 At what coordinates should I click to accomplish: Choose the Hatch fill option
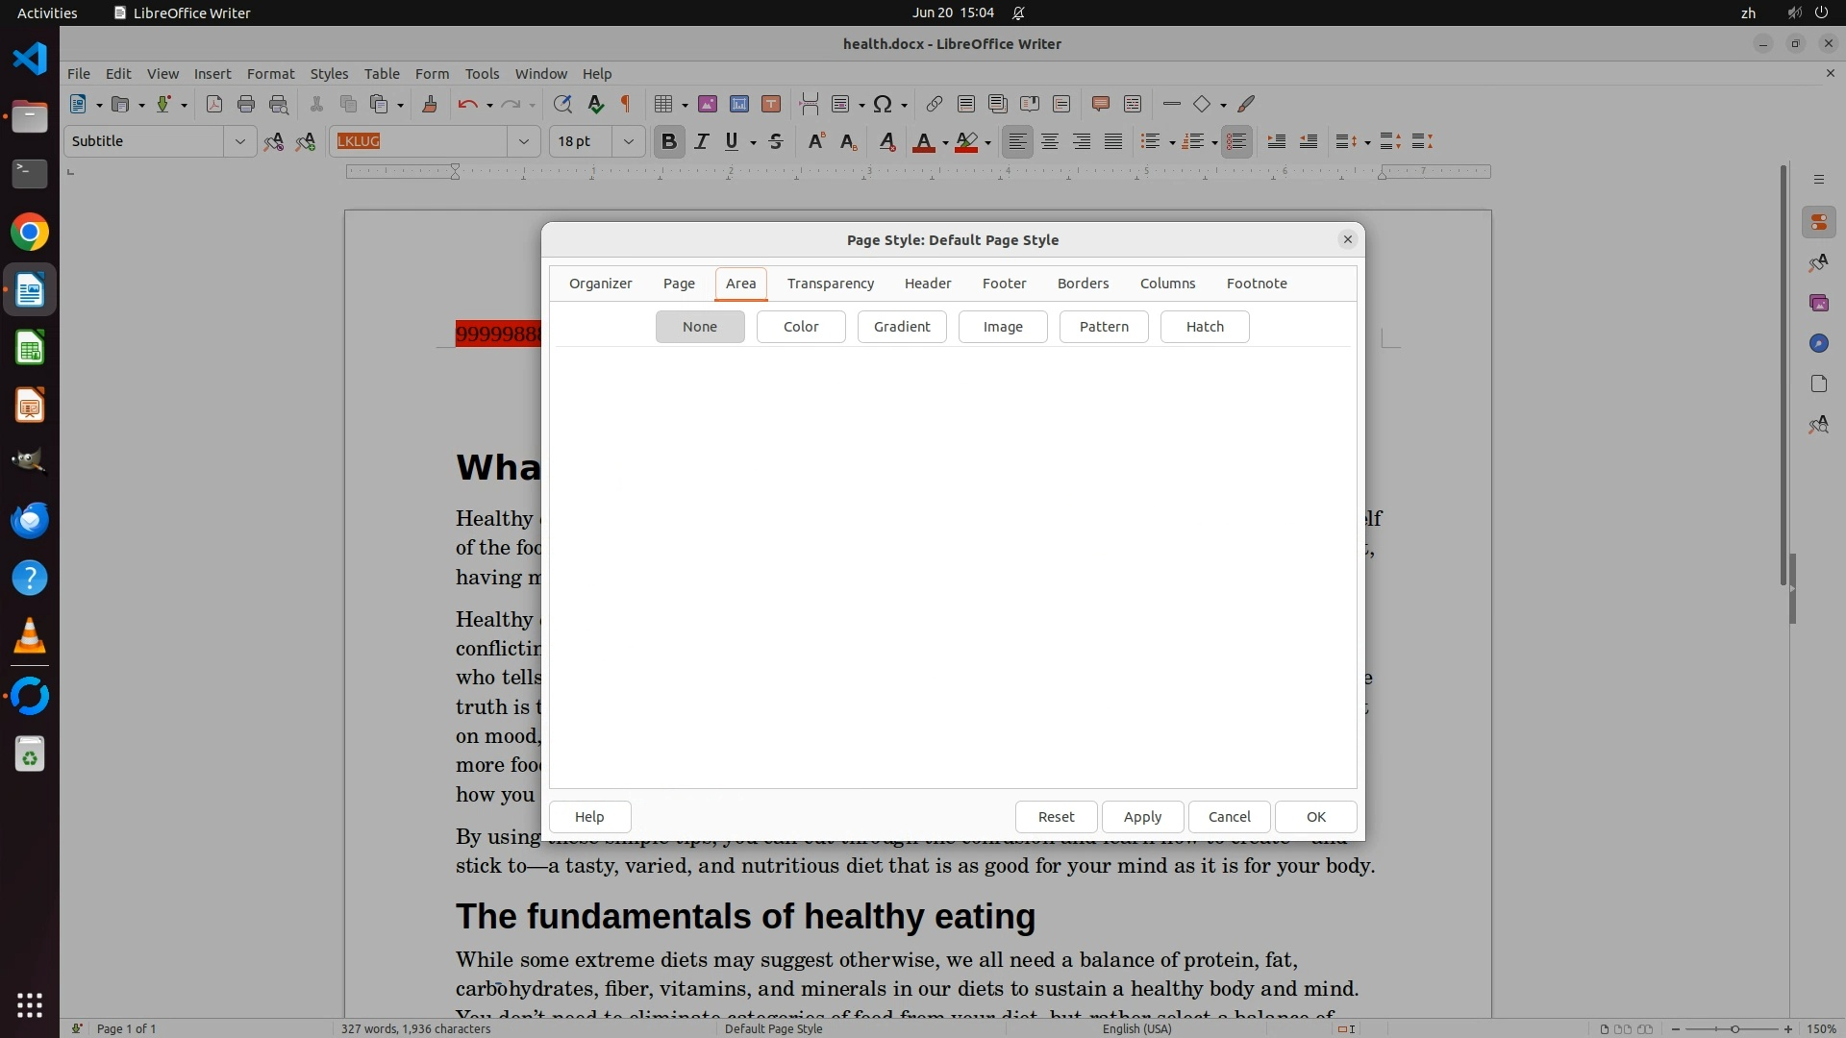1204,327
